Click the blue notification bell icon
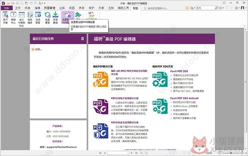248x156 pixels. [236, 8]
